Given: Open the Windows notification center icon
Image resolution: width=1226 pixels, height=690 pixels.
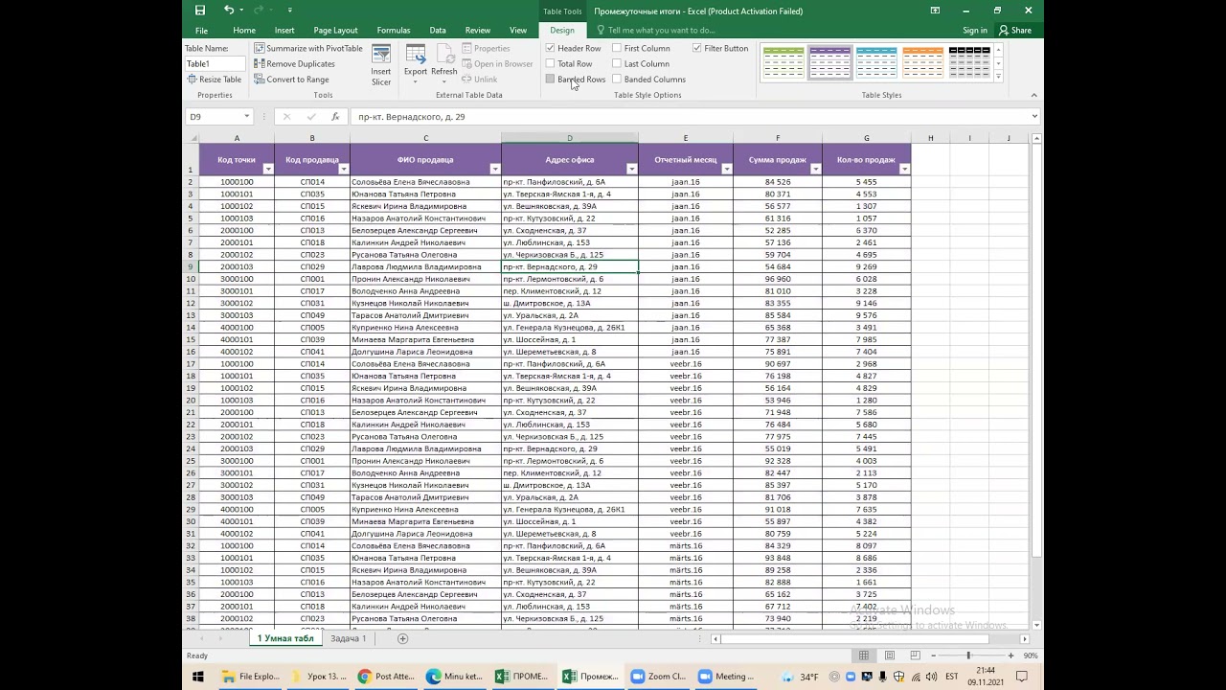Looking at the screenshot, I should (1021, 677).
